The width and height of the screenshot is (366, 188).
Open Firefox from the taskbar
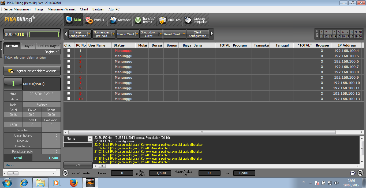pyautogui.click(x=73, y=183)
